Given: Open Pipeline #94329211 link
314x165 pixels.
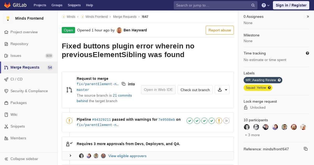Looking at the screenshot, I should tap(102, 119).
